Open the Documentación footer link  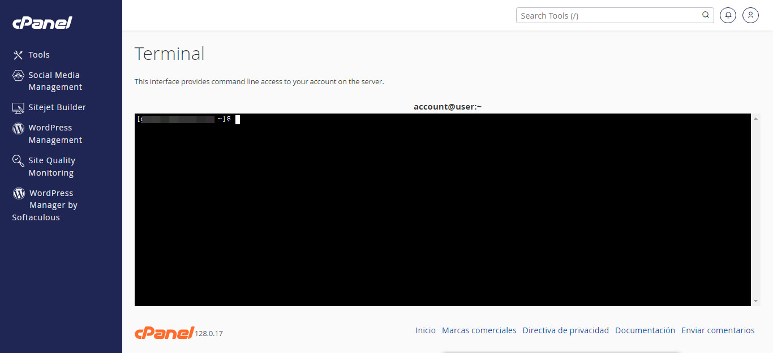click(645, 330)
